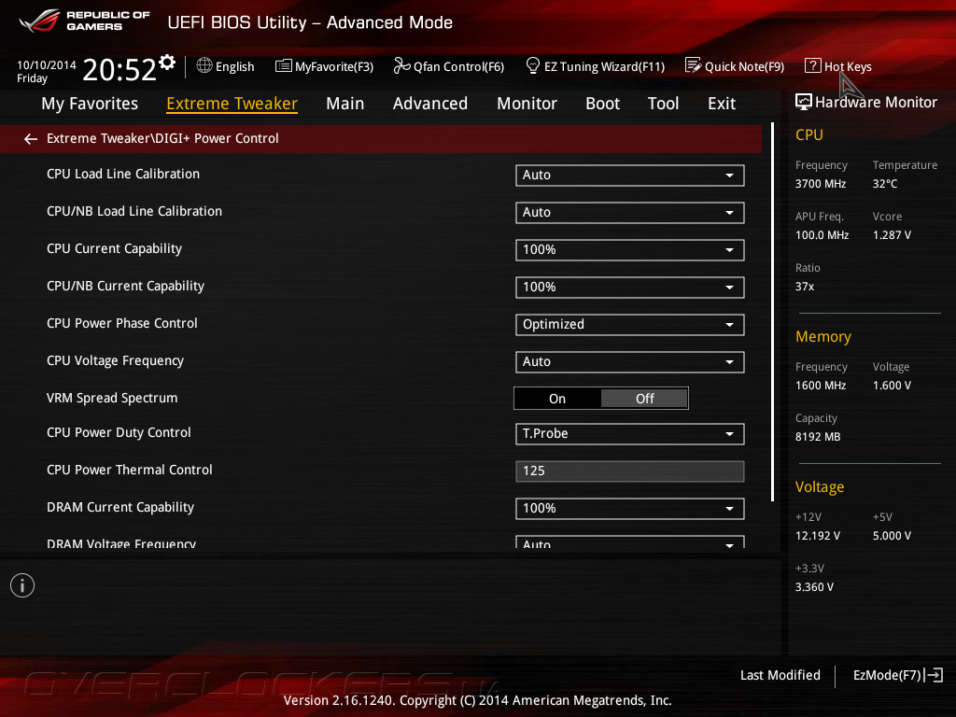Screen dimensions: 956x717
Task: Click the settings gear next to the clock
Action: [167, 63]
